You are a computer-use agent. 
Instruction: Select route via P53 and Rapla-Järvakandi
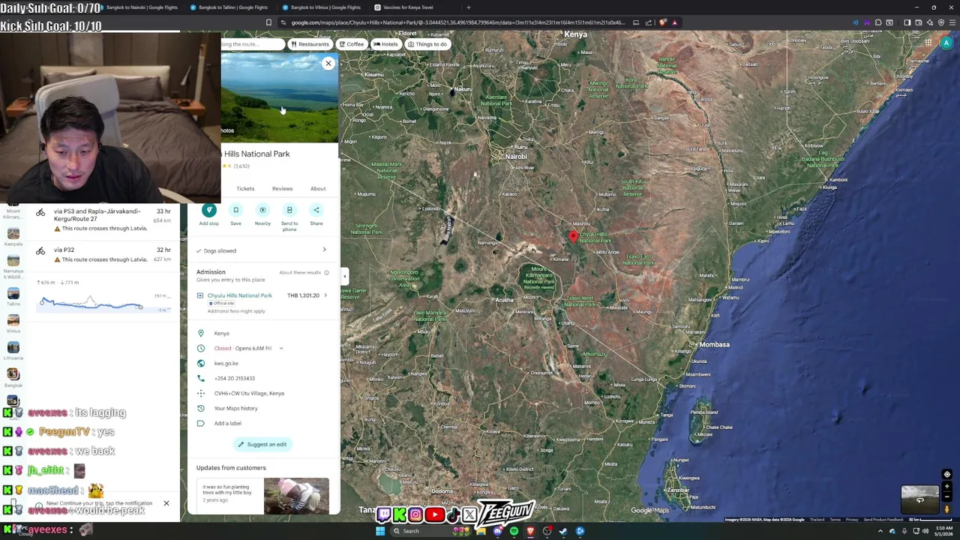[105, 220]
